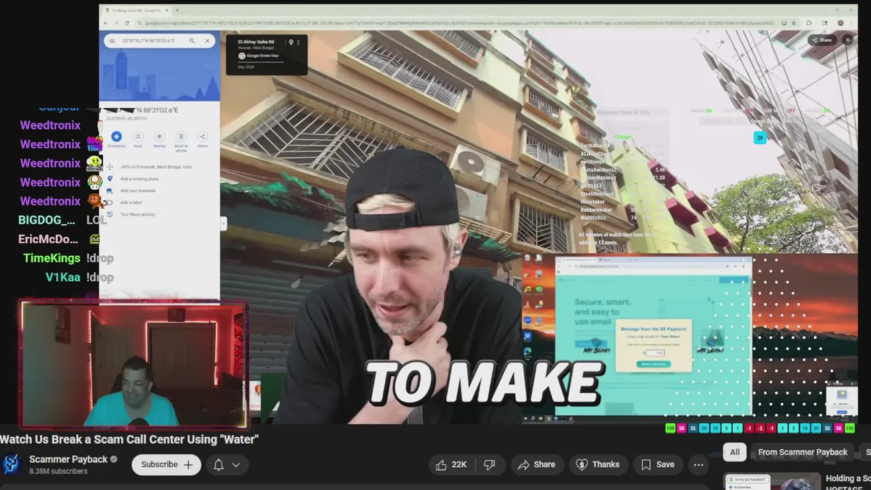871x490 pixels.
Task: Click the TimeKings chat username
Action: click(52, 259)
